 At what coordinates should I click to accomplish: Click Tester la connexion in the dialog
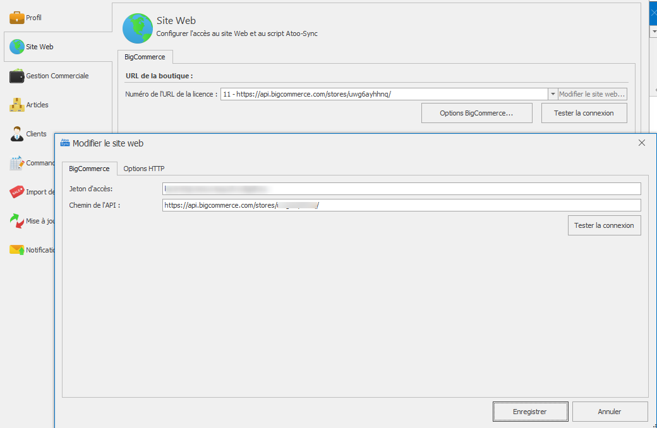(x=604, y=225)
